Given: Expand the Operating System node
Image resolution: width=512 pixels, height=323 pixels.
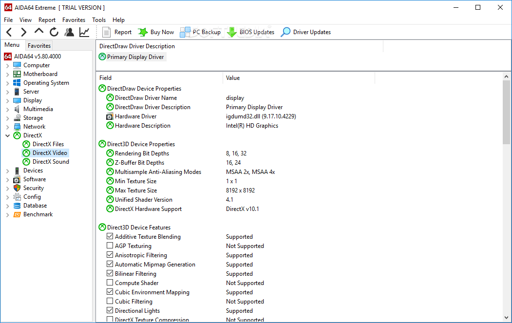Looking at the screenshot, I should [x=7, y=83].
